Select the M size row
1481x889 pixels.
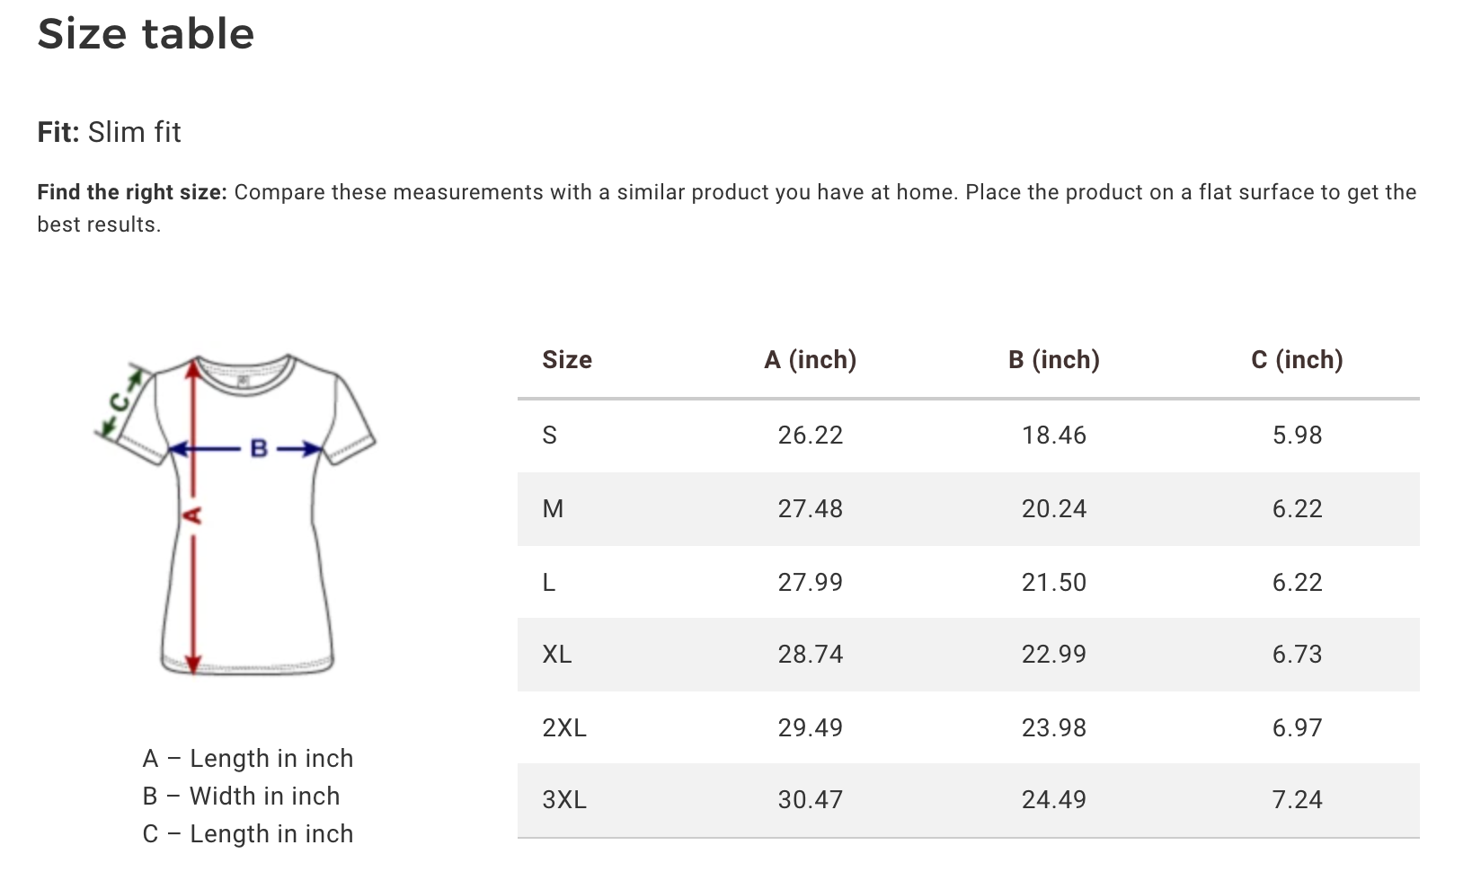coord(969,509)
